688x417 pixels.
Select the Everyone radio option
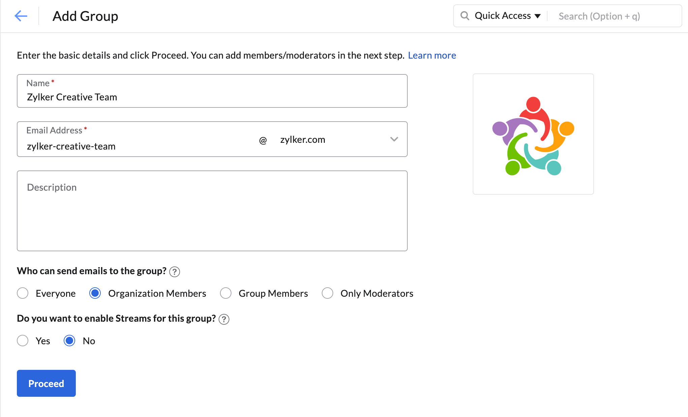23,293
